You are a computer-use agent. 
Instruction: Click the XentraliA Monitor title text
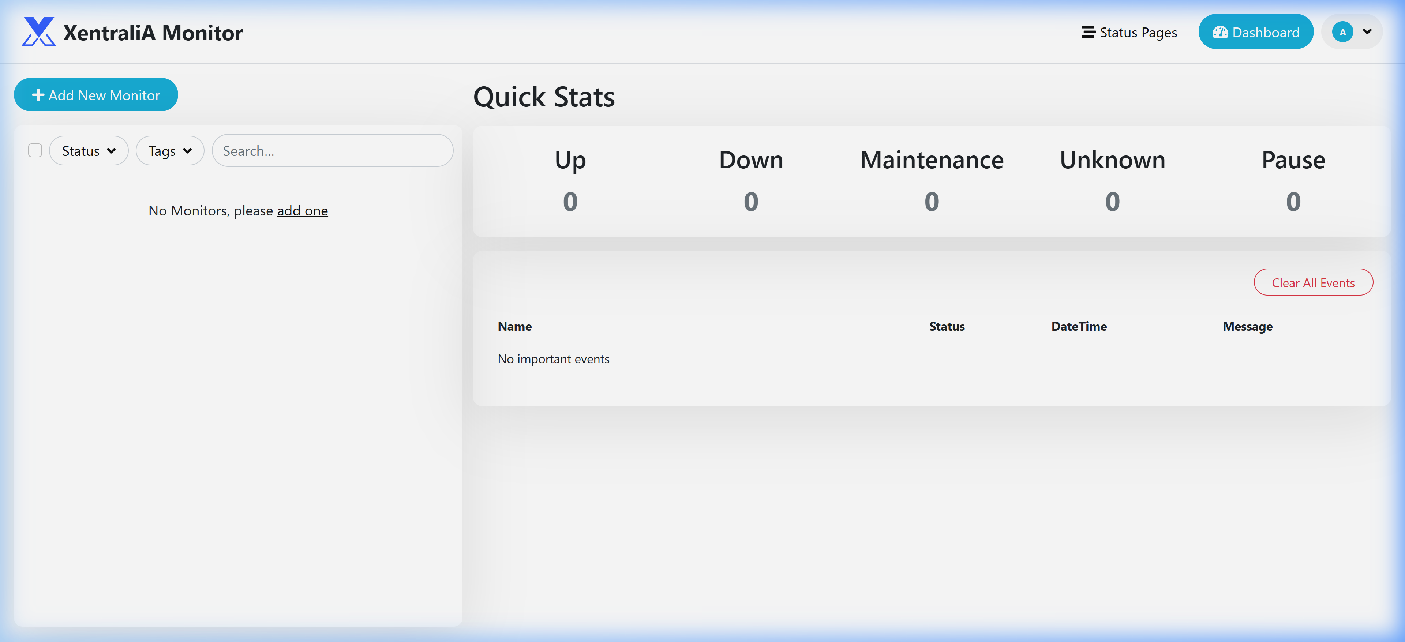tap(153, 33)
